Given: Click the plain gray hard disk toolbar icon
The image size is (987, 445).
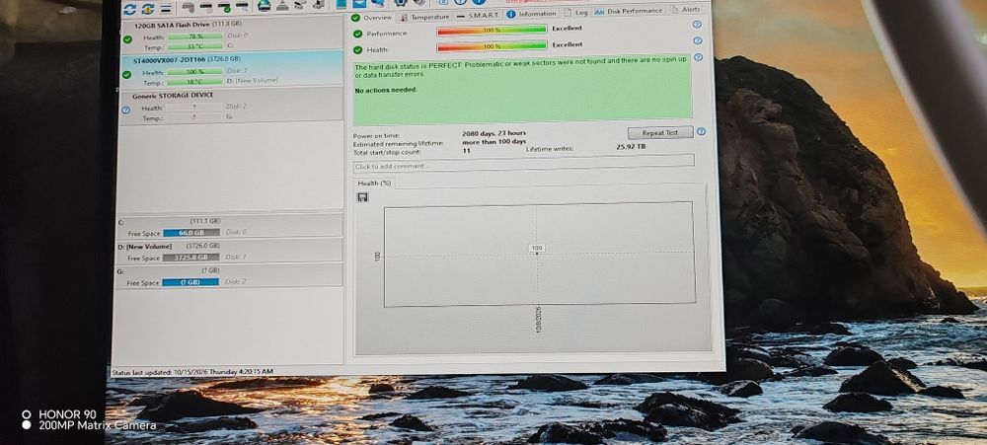Looking at the screenshot, I should click(x=189, y=8).
